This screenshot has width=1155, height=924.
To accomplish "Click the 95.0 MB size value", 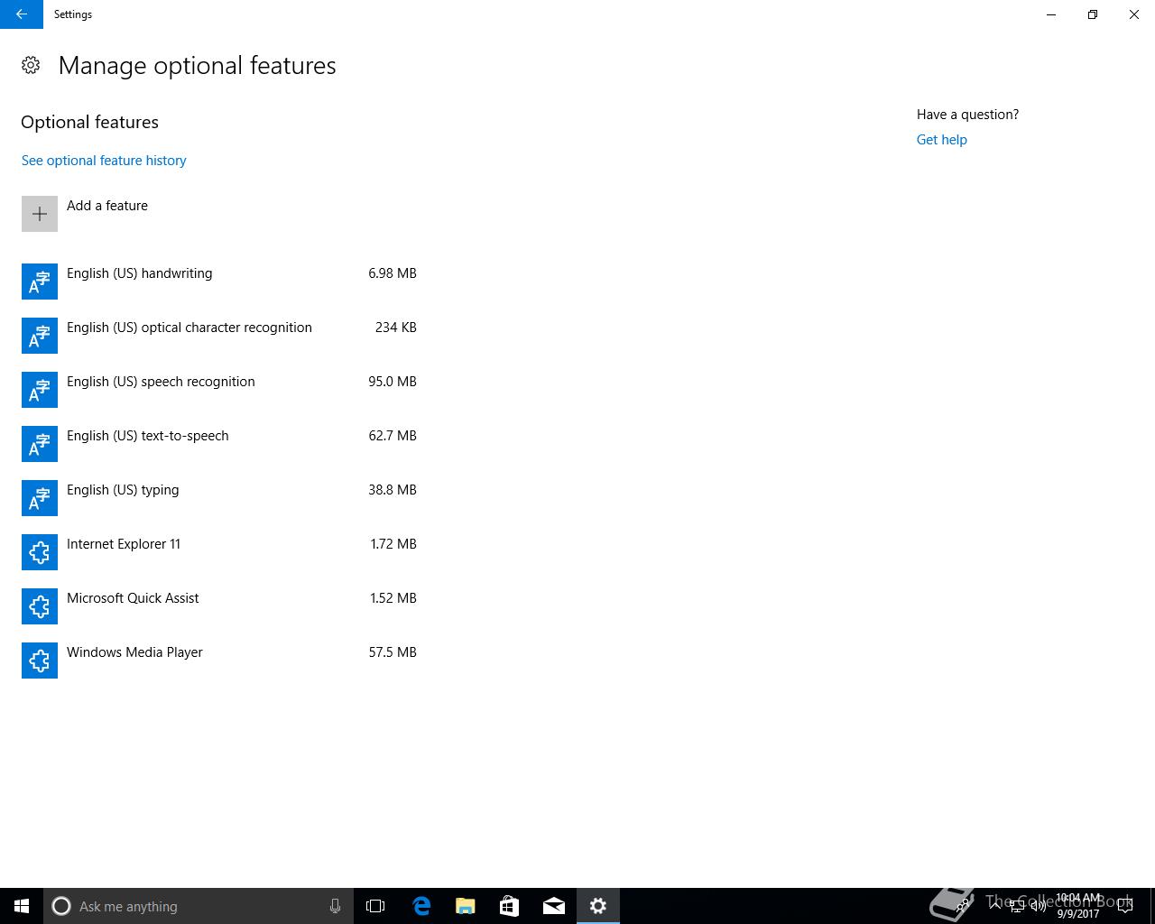I will [x=393, y=382].
